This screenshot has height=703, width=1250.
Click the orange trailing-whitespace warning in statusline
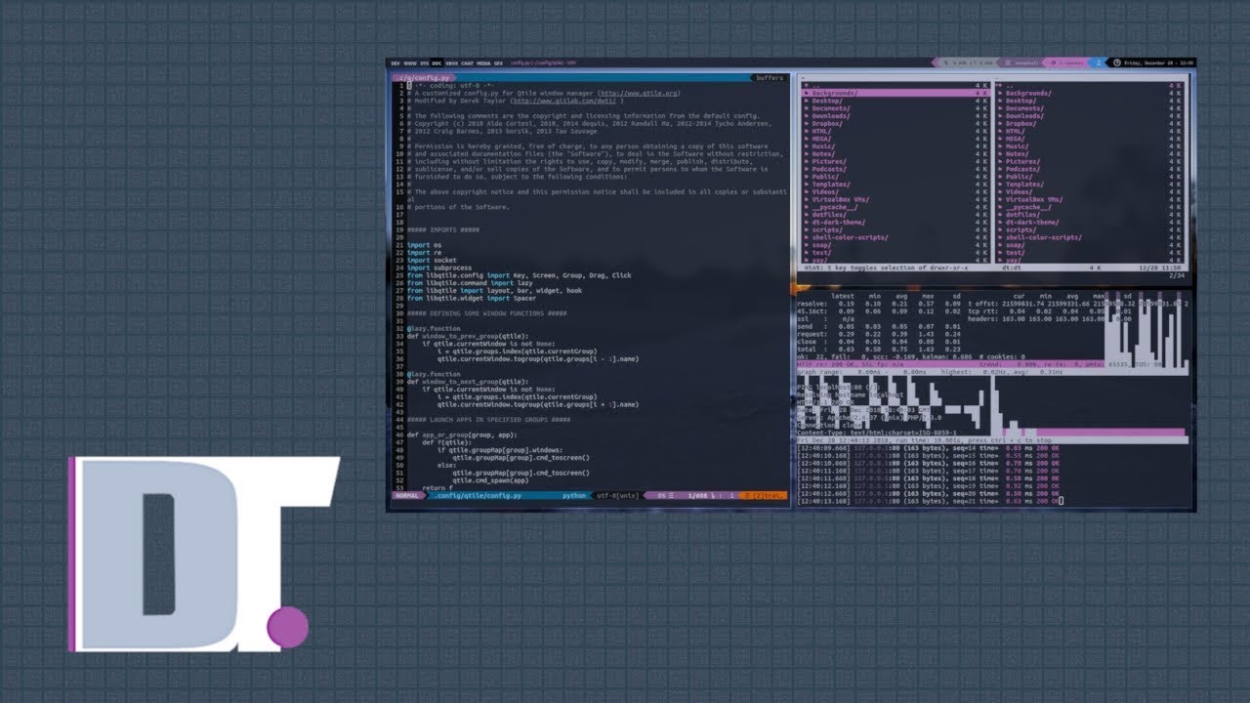pyautogui.click(x=763, y=495)
